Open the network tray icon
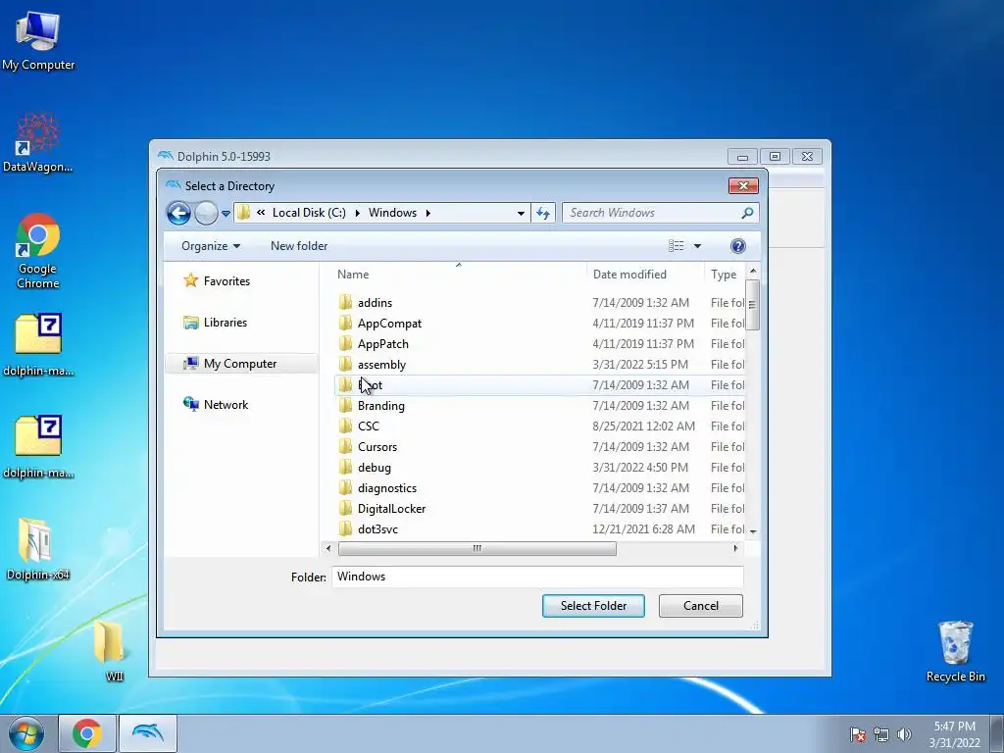Screen dimensions: 1004x753 [x=881, y=734]
